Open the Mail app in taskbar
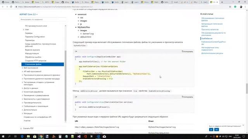This screenshot has width=248, height=139. point(104,136)
